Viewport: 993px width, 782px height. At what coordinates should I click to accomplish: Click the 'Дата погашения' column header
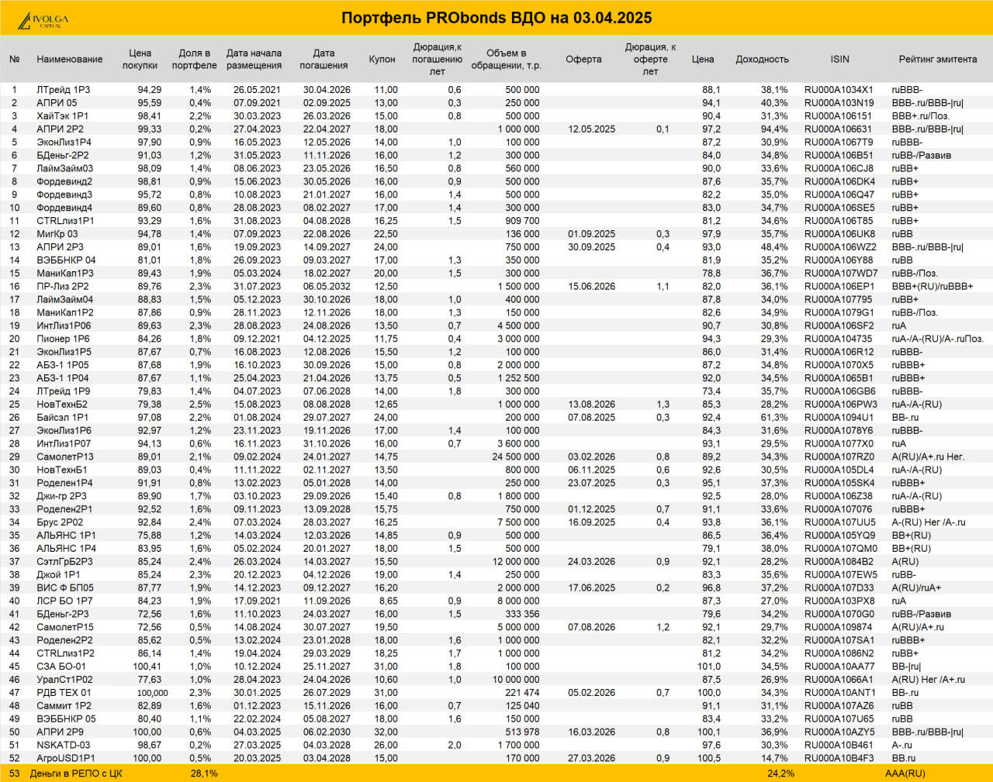tap(324, 59)
